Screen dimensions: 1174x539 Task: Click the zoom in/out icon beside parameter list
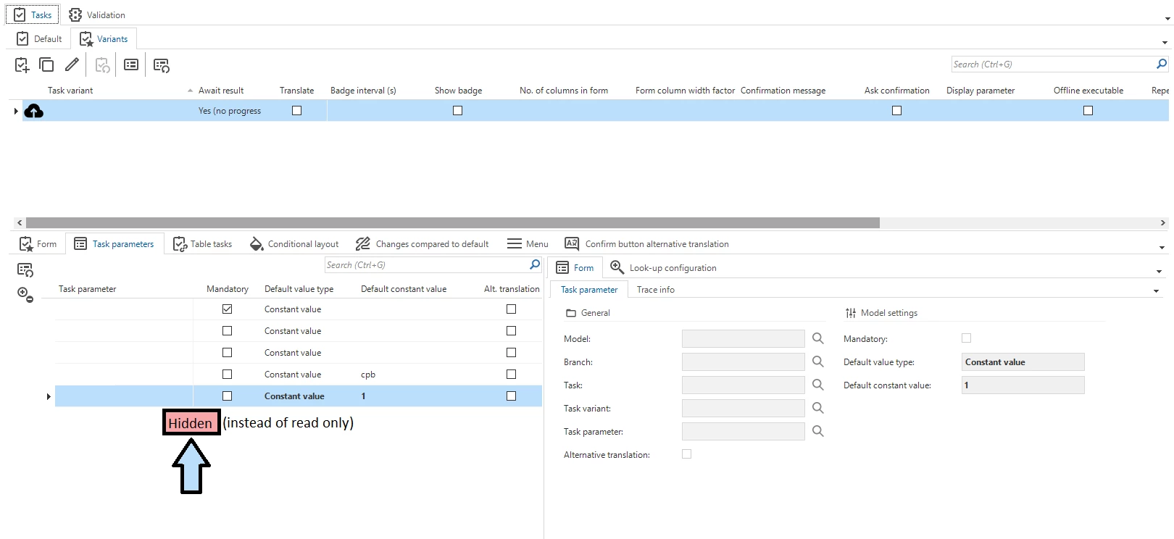pyautogui.click(x=25, y=294)
